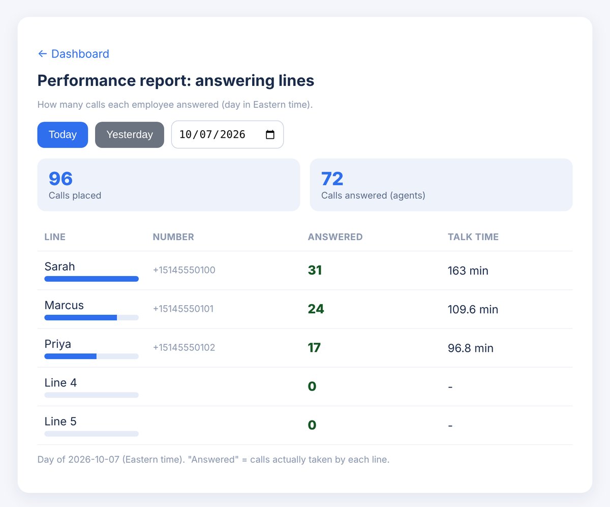Click Line 4's empty progress bar

pos(91,395)
